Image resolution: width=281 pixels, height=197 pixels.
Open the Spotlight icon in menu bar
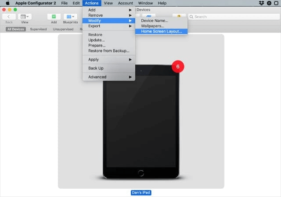coord(276,3)
